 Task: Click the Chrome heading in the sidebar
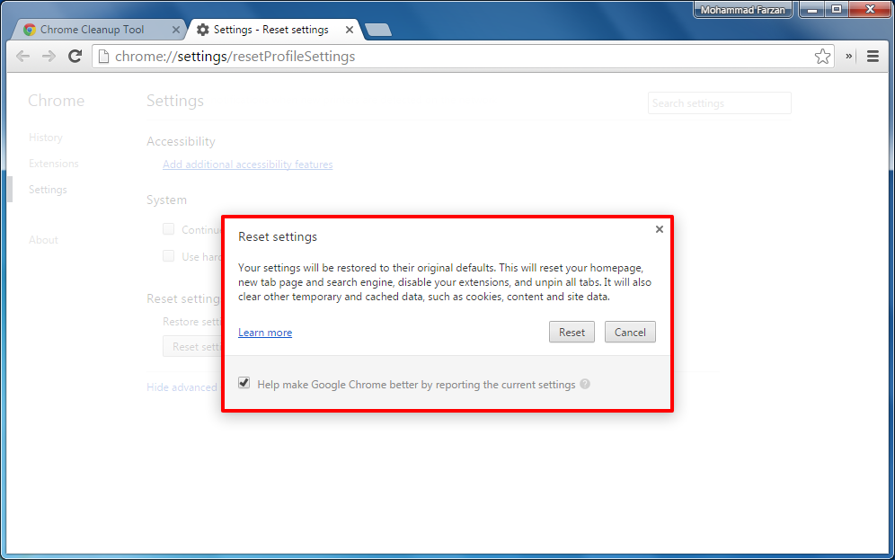tap(57, 101)
